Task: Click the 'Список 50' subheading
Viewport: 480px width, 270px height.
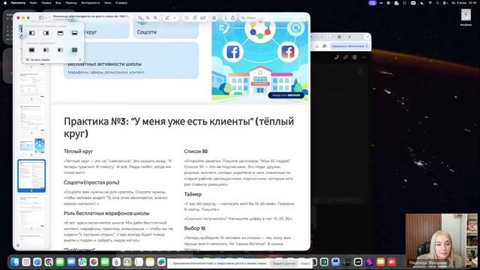Action: (196, 151)
